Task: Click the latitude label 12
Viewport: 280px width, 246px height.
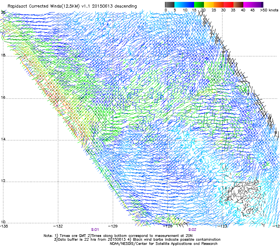Action: point(3,181)
